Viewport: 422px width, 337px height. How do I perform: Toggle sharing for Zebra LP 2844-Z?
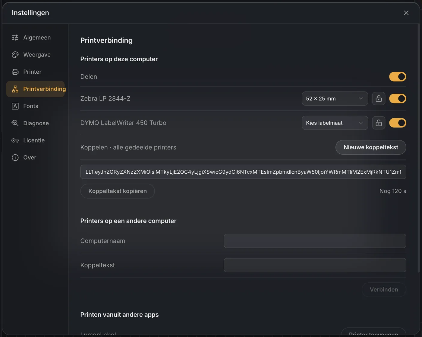pos(398,98)
